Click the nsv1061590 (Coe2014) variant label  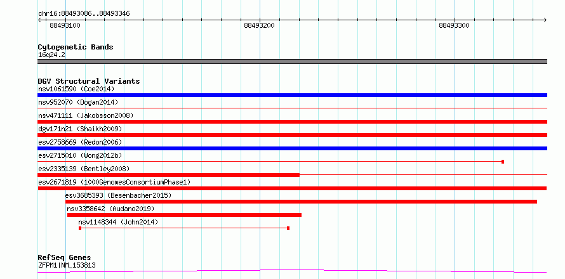(76, 89)
